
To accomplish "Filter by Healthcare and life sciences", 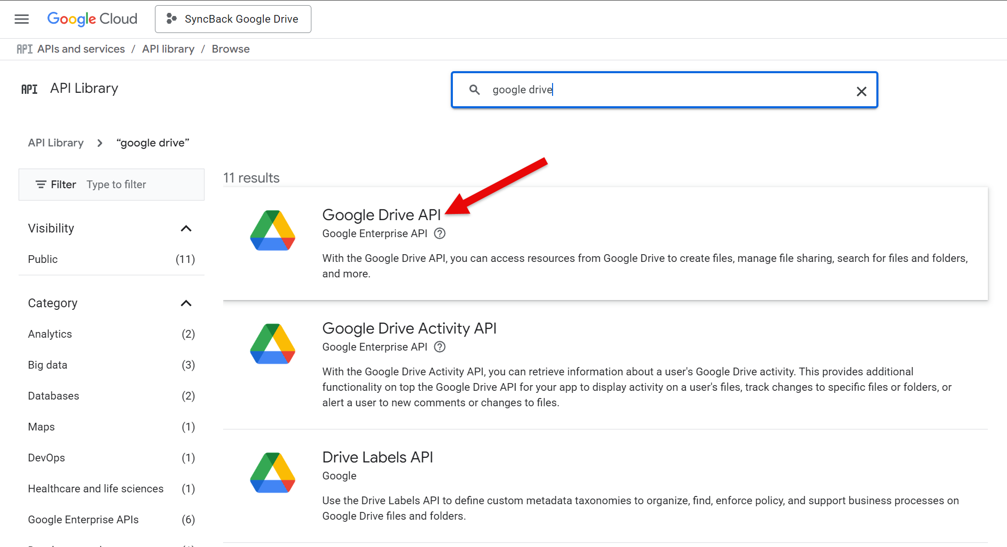I will coord(112,489).
